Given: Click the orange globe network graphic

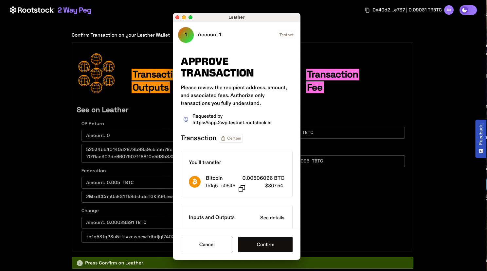Looking at the screenshot, I should (x=96, y=73).
